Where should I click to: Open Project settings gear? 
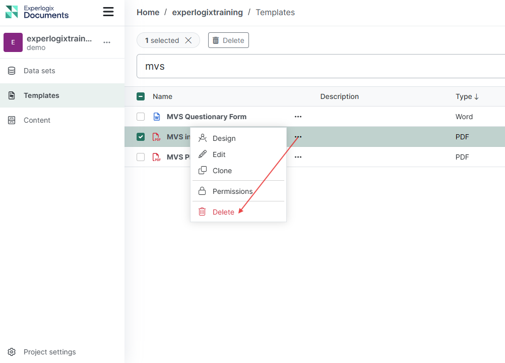point(12,352)
